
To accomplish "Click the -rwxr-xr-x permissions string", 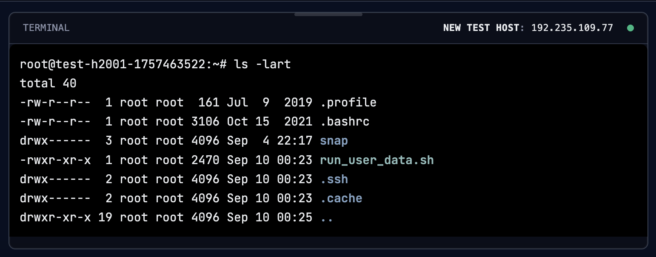I will 55,160.
